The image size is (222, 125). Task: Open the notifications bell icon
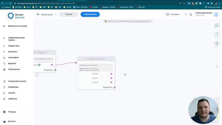[x=191, y=14]
